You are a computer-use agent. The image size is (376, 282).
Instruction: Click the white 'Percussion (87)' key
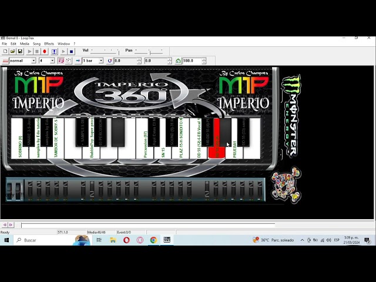(145, 152)
